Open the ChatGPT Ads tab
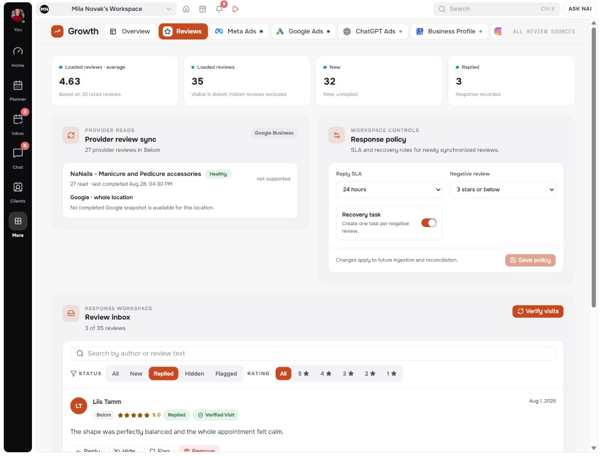Image resolution: width=602 pixels, height=456 pixels. 373,31
